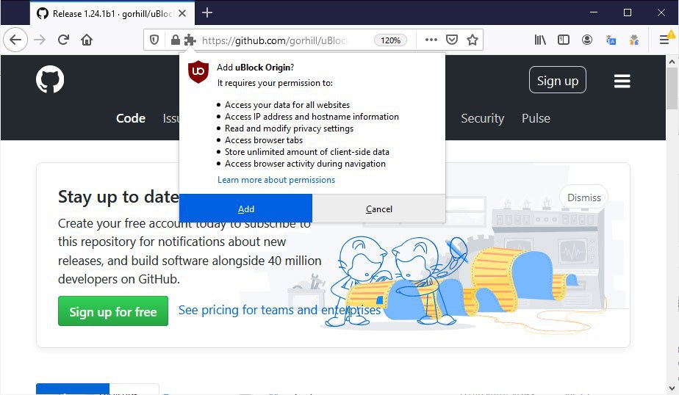Click 'Read and modify privacy settings' text

(x=289, y=128)
